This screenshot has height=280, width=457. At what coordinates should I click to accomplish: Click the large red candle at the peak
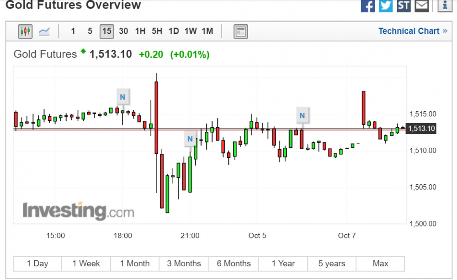pos(156,118)
